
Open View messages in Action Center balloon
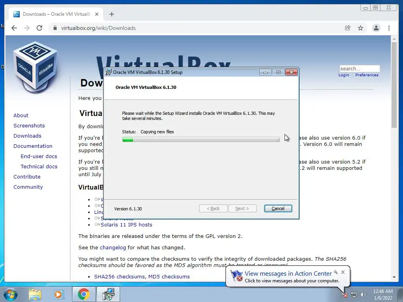(x=288, y=274)
